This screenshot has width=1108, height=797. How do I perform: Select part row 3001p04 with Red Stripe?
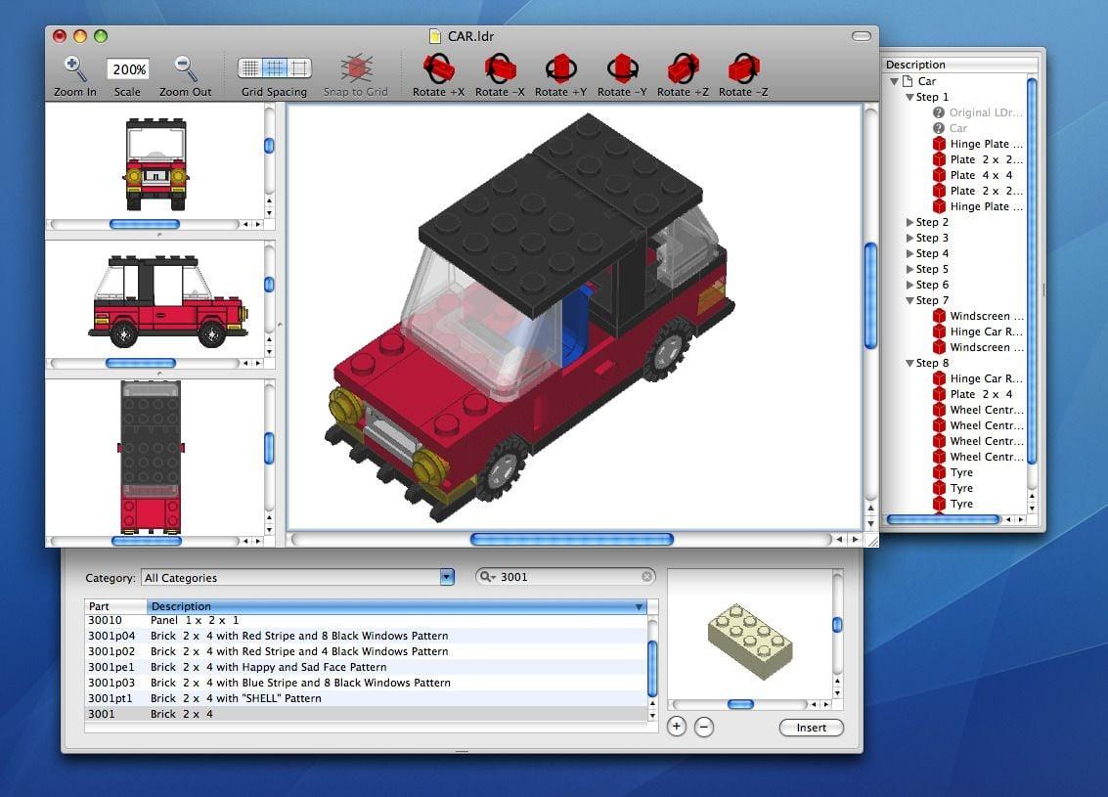pyautogui.click(x=366, y=636)
